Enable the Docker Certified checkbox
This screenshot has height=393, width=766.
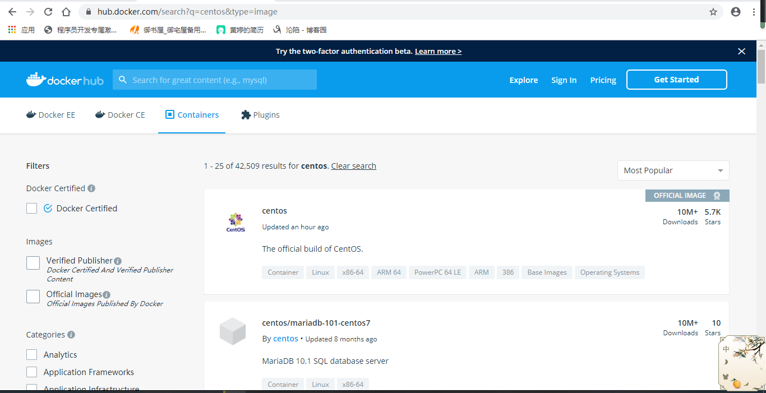31,208
